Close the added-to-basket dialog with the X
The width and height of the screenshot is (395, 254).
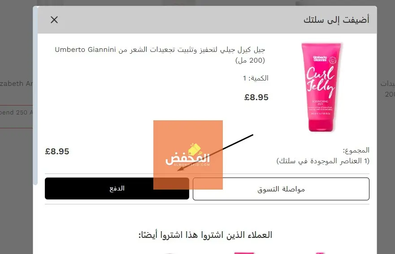pyautogui.click(x=54, y=20)
